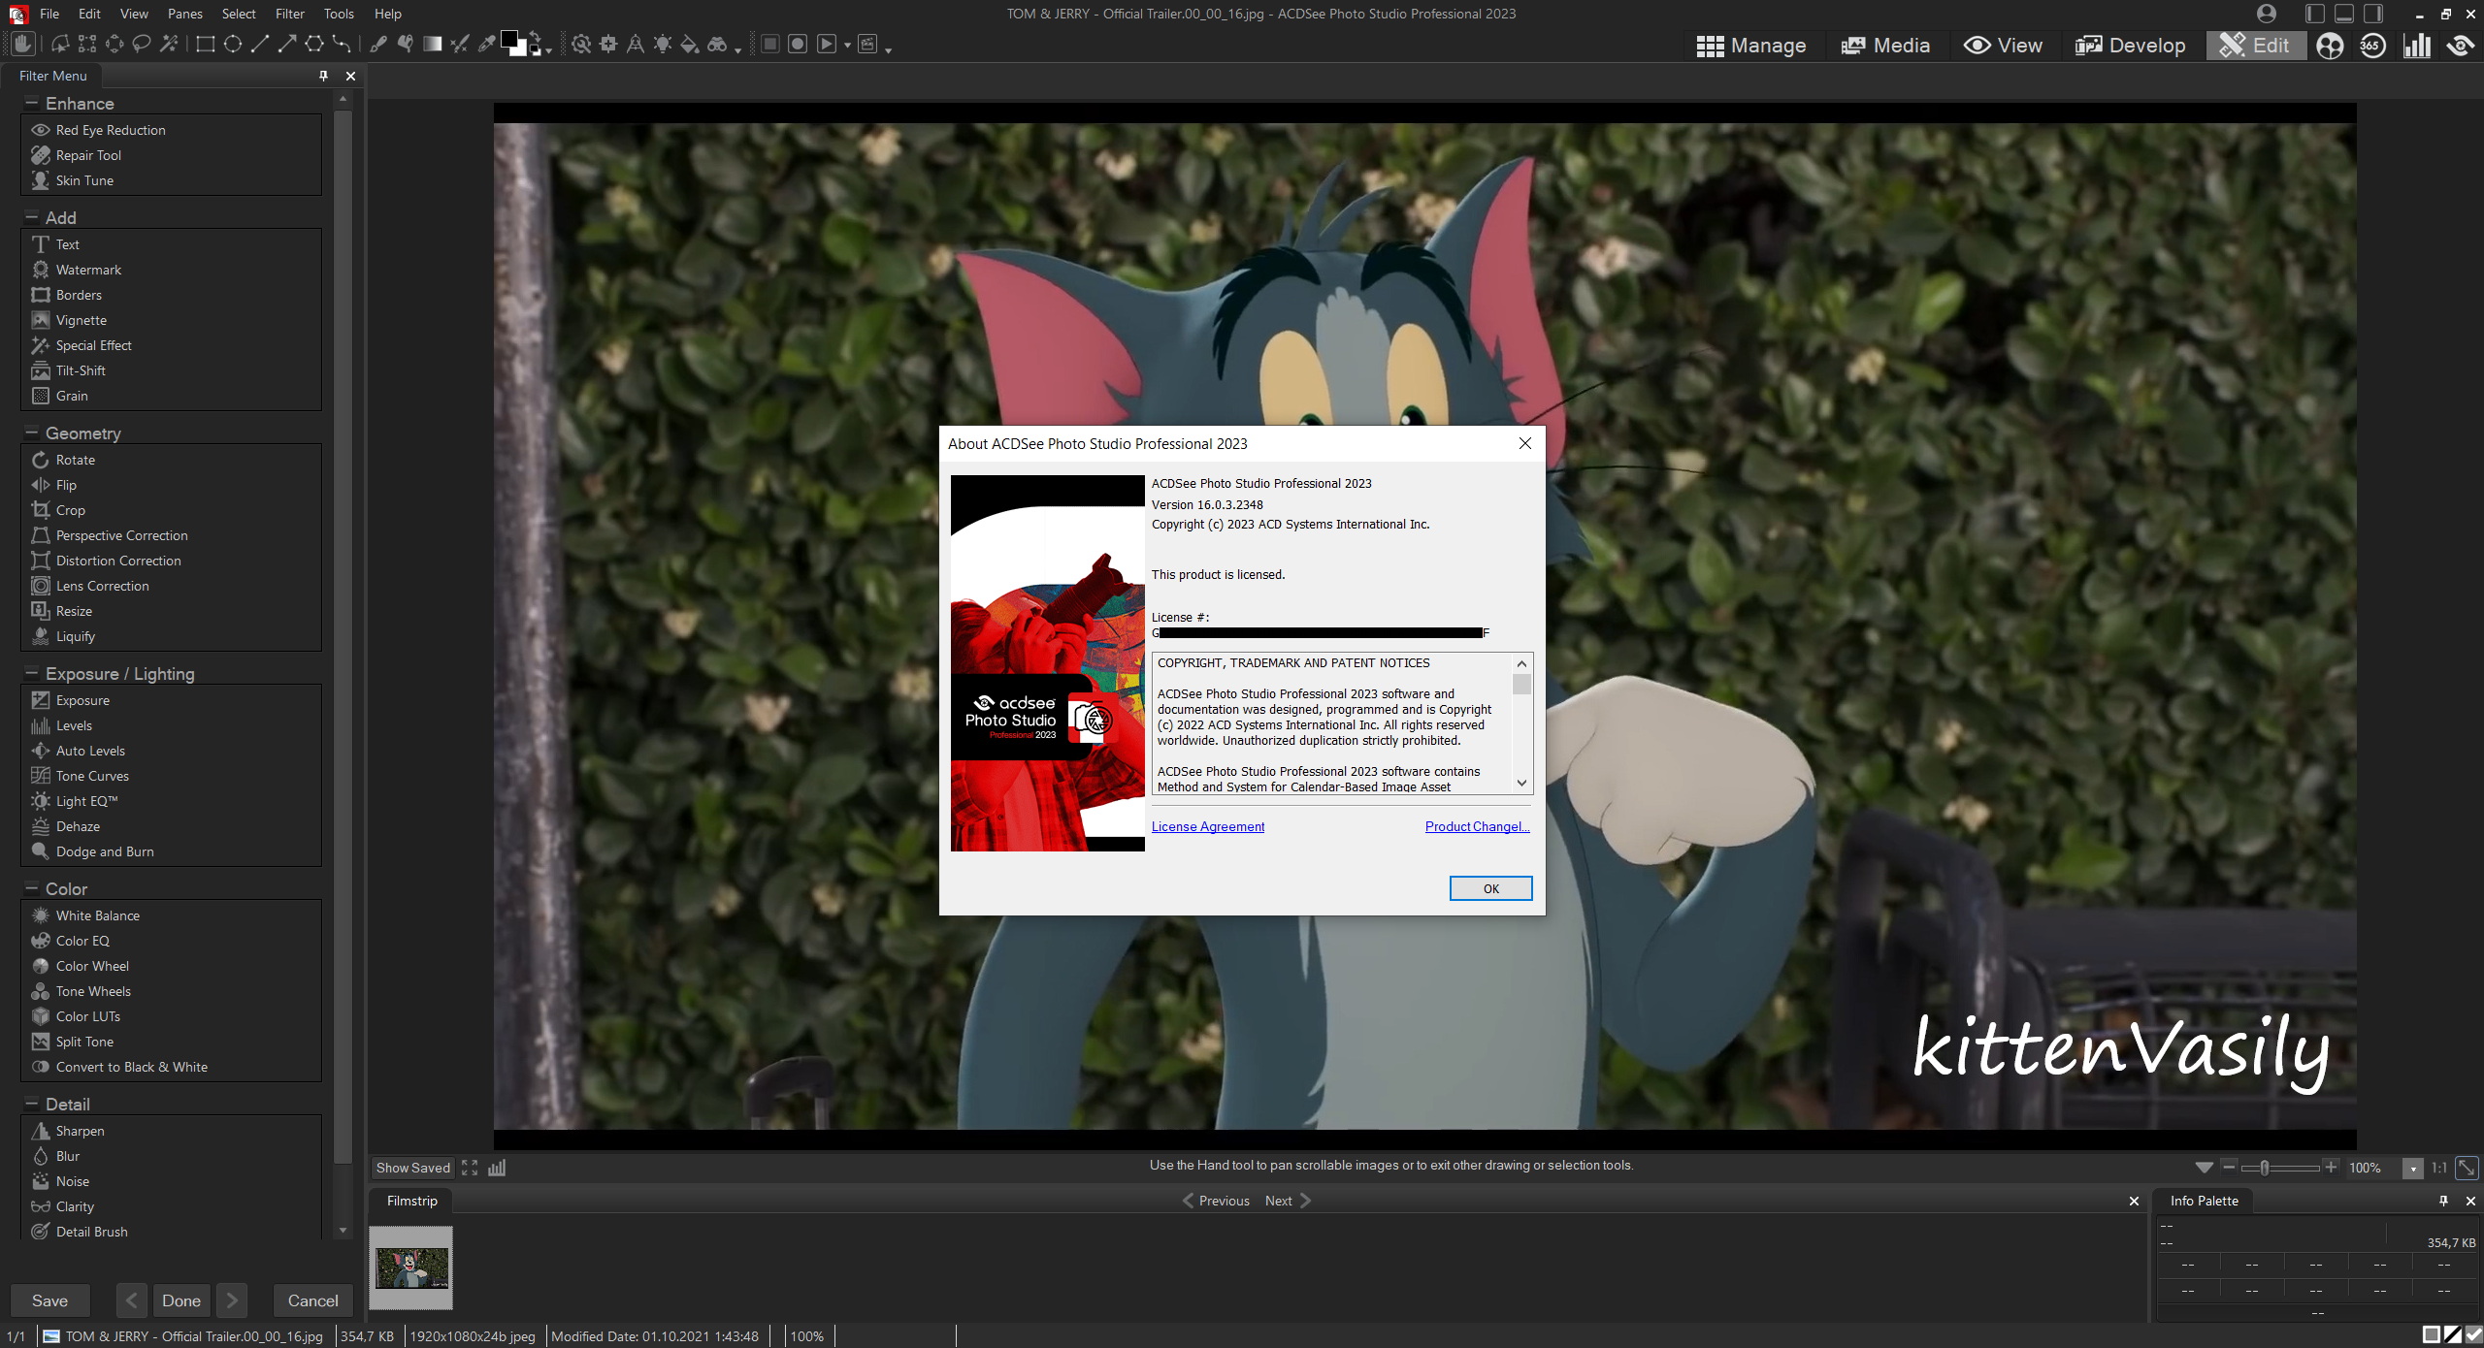This screenshot has width=2484, height=1348.
Task: Open the 365 mode icon
Action: tap(2372, 46)
